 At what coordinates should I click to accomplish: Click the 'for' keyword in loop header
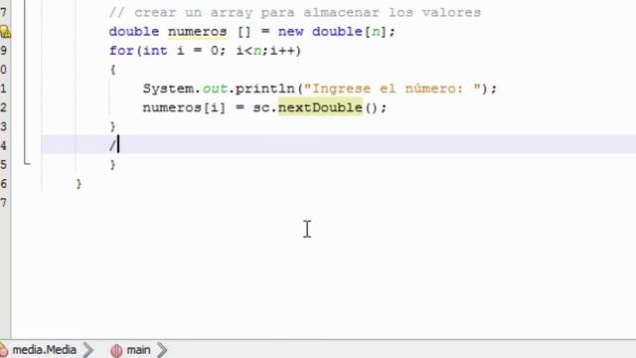tap(121, 51)
